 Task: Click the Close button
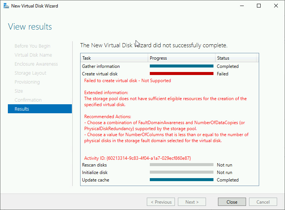[x=232, y=202]
